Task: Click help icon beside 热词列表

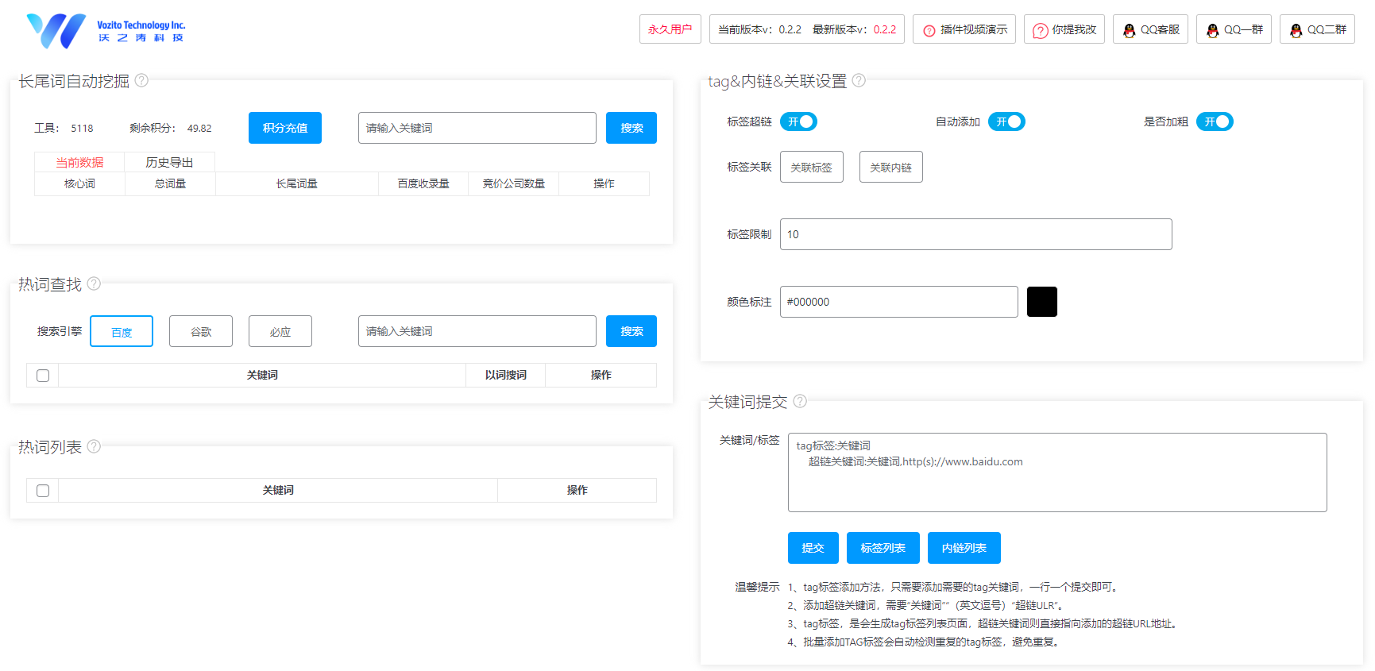Action: tap(94, 446)
